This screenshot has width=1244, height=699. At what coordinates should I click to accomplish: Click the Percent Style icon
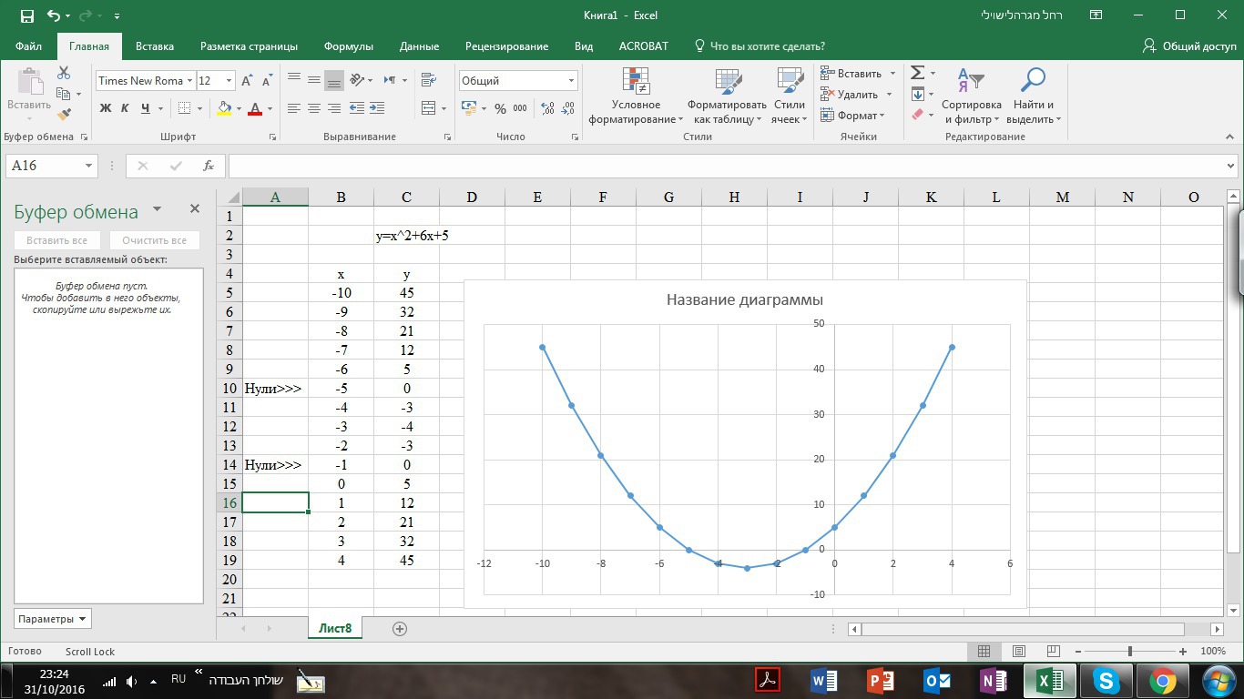tap(499, 108)
